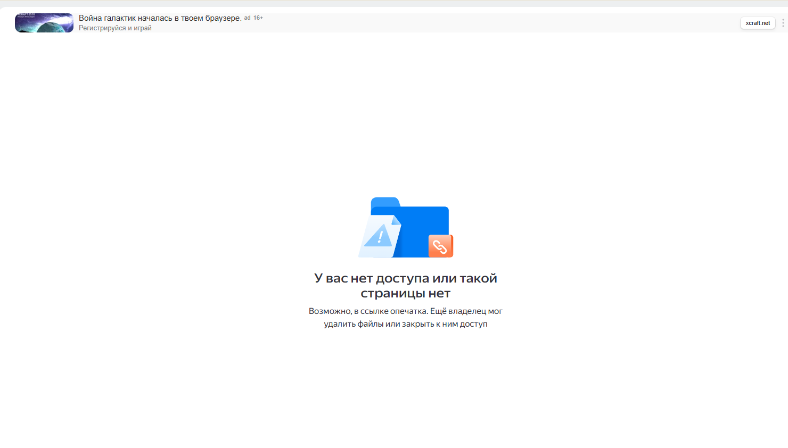Viewport: 788px width, 448px height.
Task: Click the warning document icon with exclamation
Action: click(x=380, y=236)
